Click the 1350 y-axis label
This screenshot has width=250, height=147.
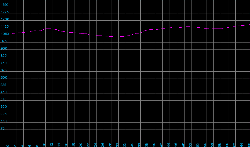tap(4, 5)
